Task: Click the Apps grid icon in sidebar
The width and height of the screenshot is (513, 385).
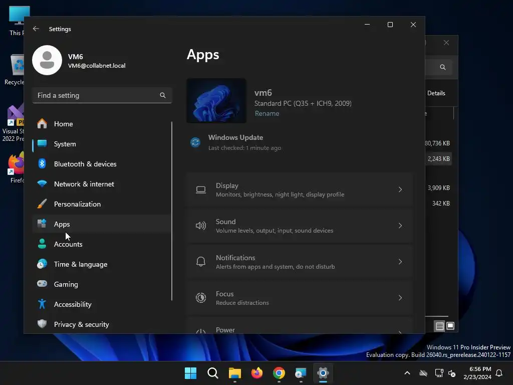Action: click(x=42, y=224)
